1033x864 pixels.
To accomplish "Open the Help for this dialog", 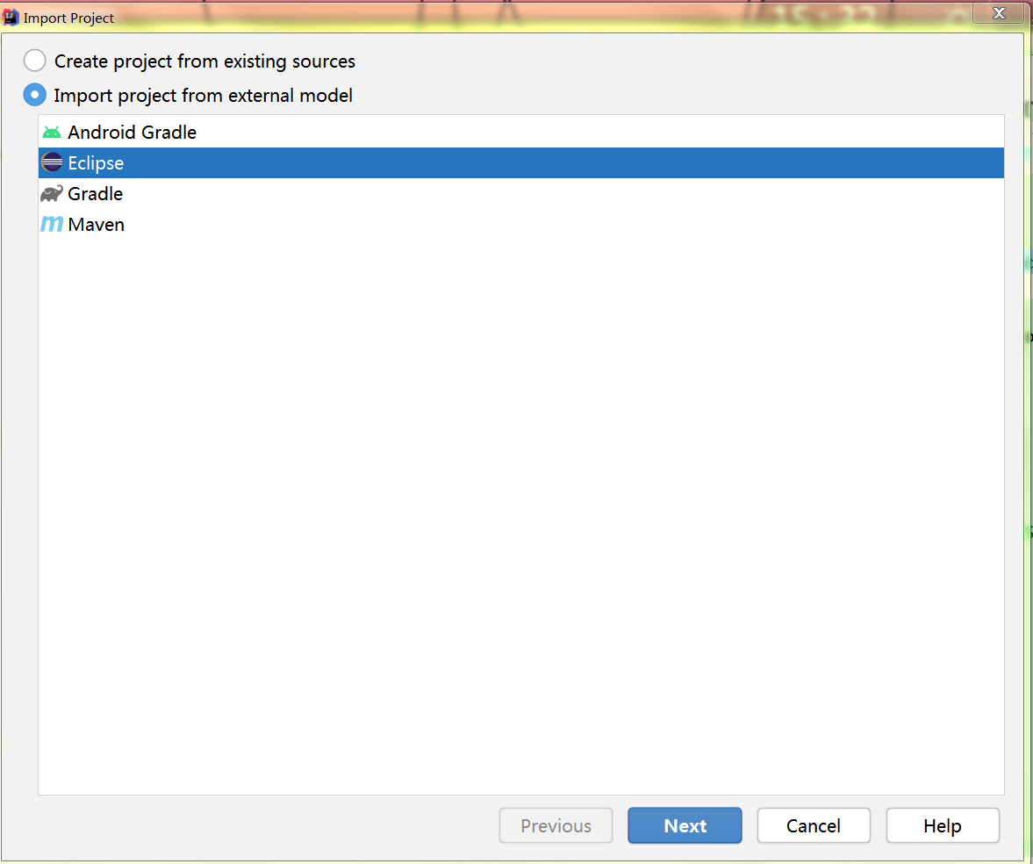I will click(942, 825).
